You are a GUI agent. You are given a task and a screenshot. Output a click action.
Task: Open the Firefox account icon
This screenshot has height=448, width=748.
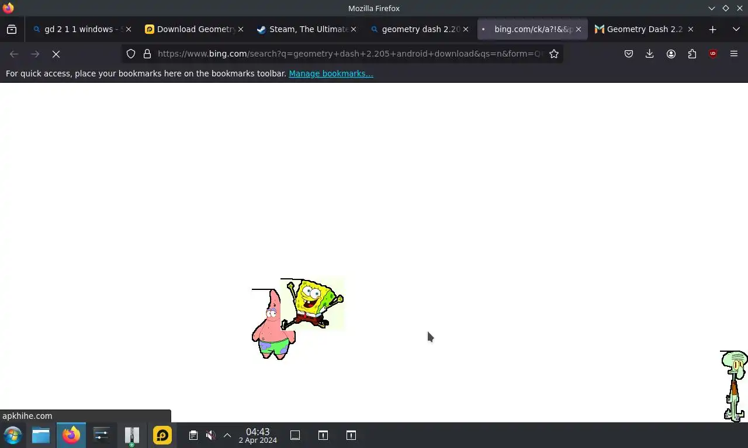point(671,54)
